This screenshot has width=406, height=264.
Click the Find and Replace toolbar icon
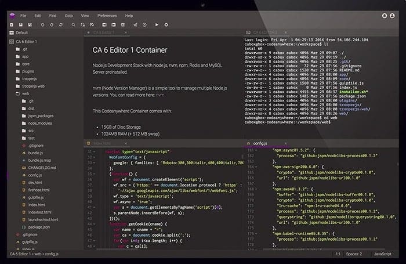coord(82,25)
